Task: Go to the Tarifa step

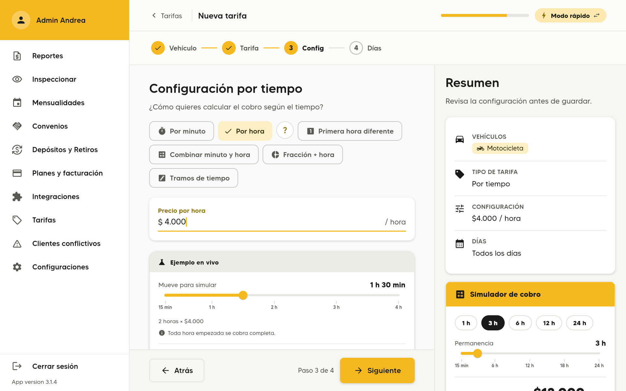Action: pos(240,48)
